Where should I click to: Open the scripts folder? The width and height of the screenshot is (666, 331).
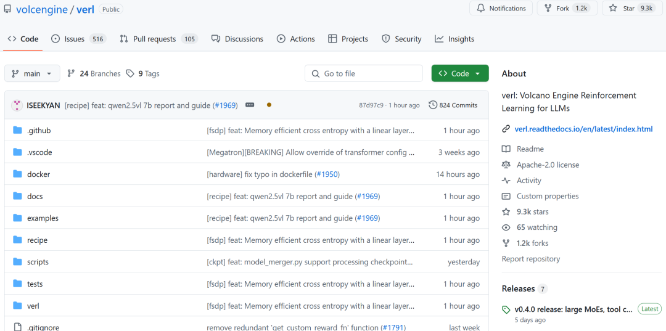tap(38, 262)
